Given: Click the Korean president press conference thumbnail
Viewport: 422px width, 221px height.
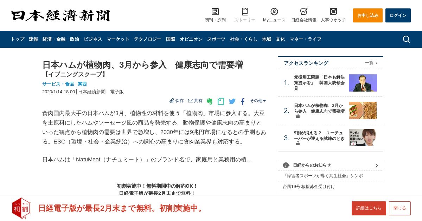Looking at the screenshot, I should 363,83.
